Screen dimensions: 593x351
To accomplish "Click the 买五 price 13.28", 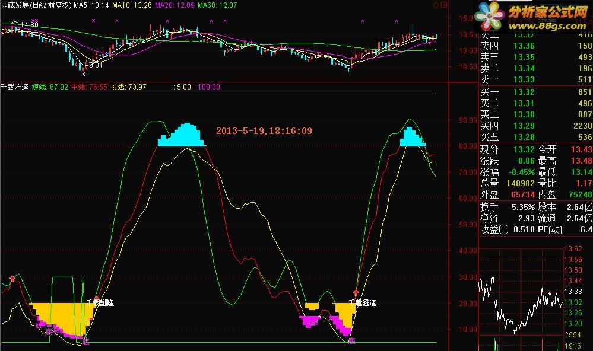I will click(524, 137).
